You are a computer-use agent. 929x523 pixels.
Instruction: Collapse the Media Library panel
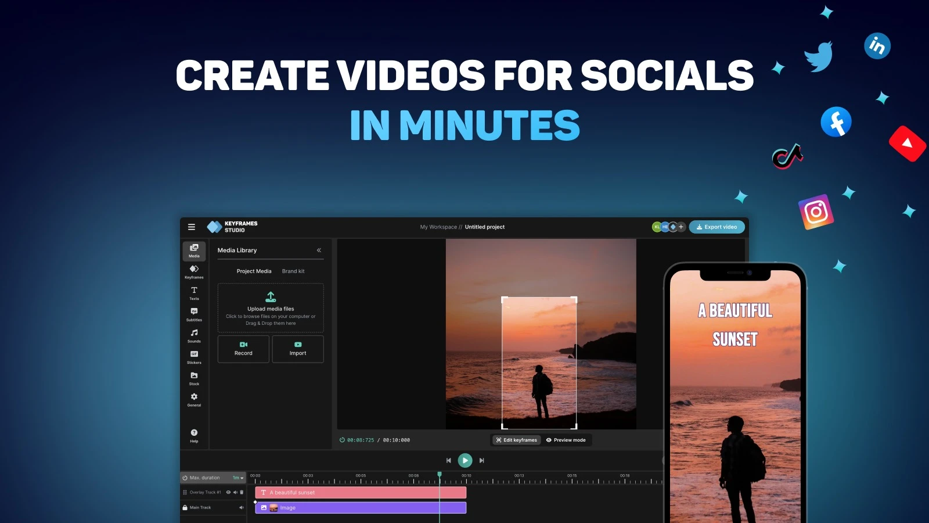319,250
